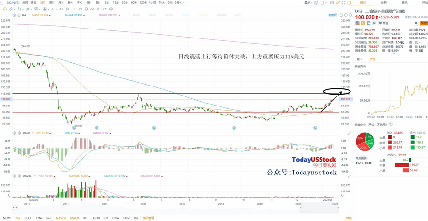Click the alert bell icon

coord(416,23)
